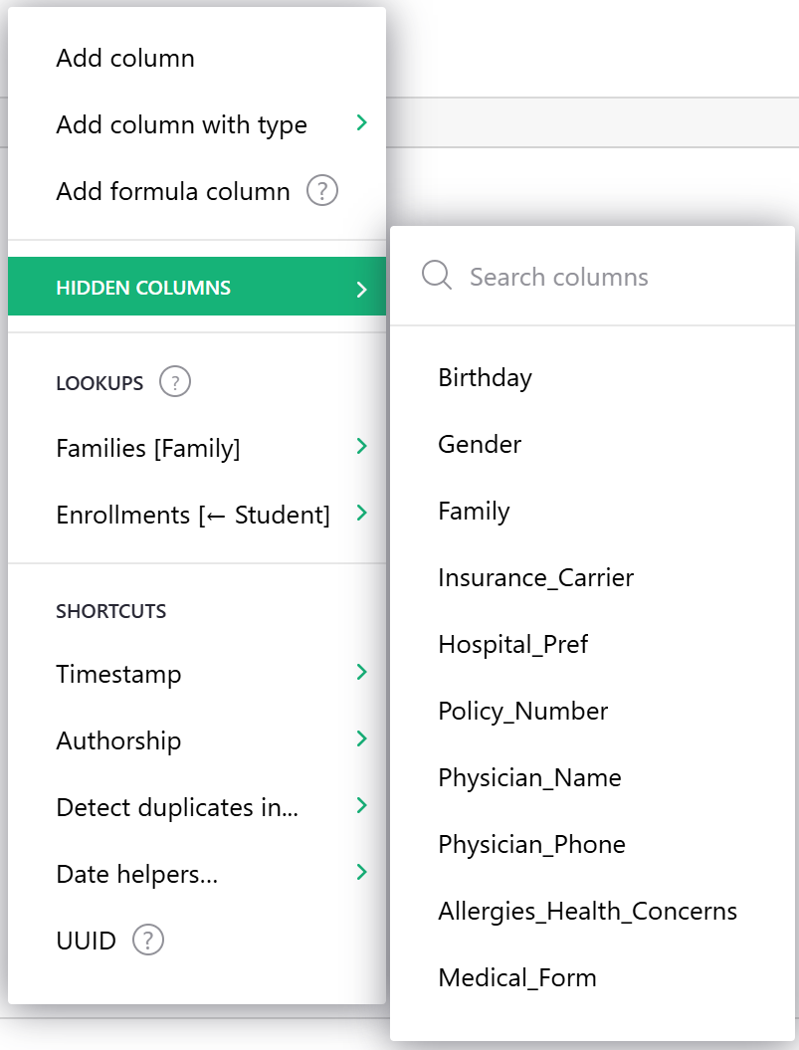This screenshot has width=799, height=1050.
Task: Expand Detect duplicates in... submenu
Action: pos(361,806)
